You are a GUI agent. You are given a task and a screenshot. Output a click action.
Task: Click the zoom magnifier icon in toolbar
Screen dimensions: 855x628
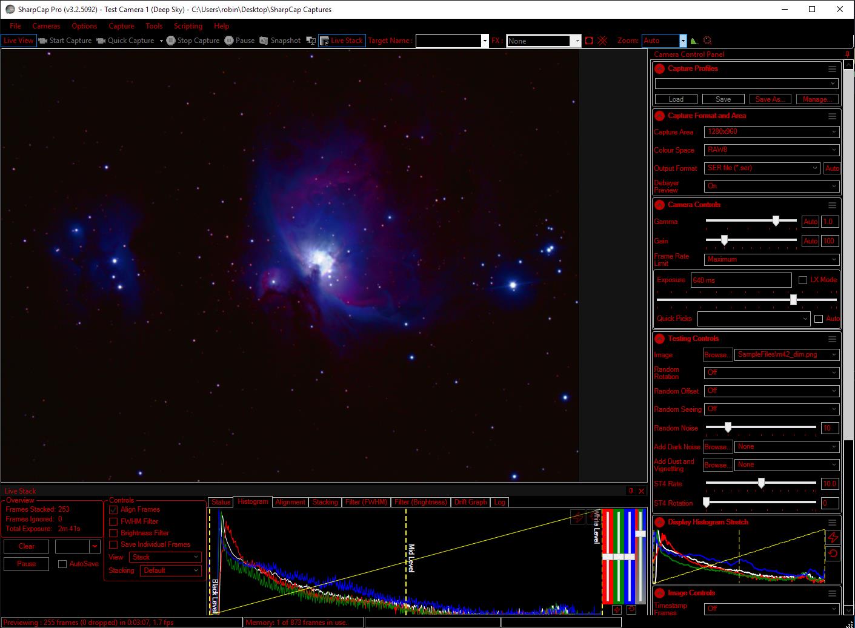[x=707, y=41]
